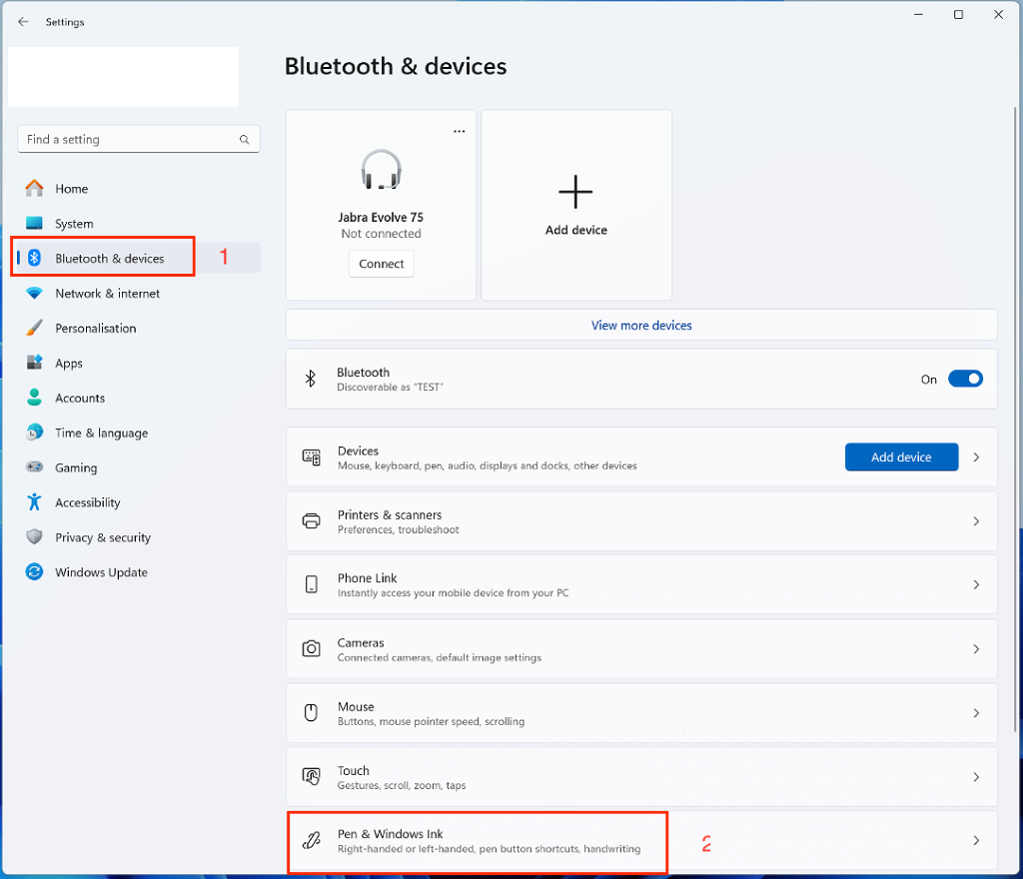Click the View more devices link
The width and height of the screenshot is (1023, 879).
[641, 326]
